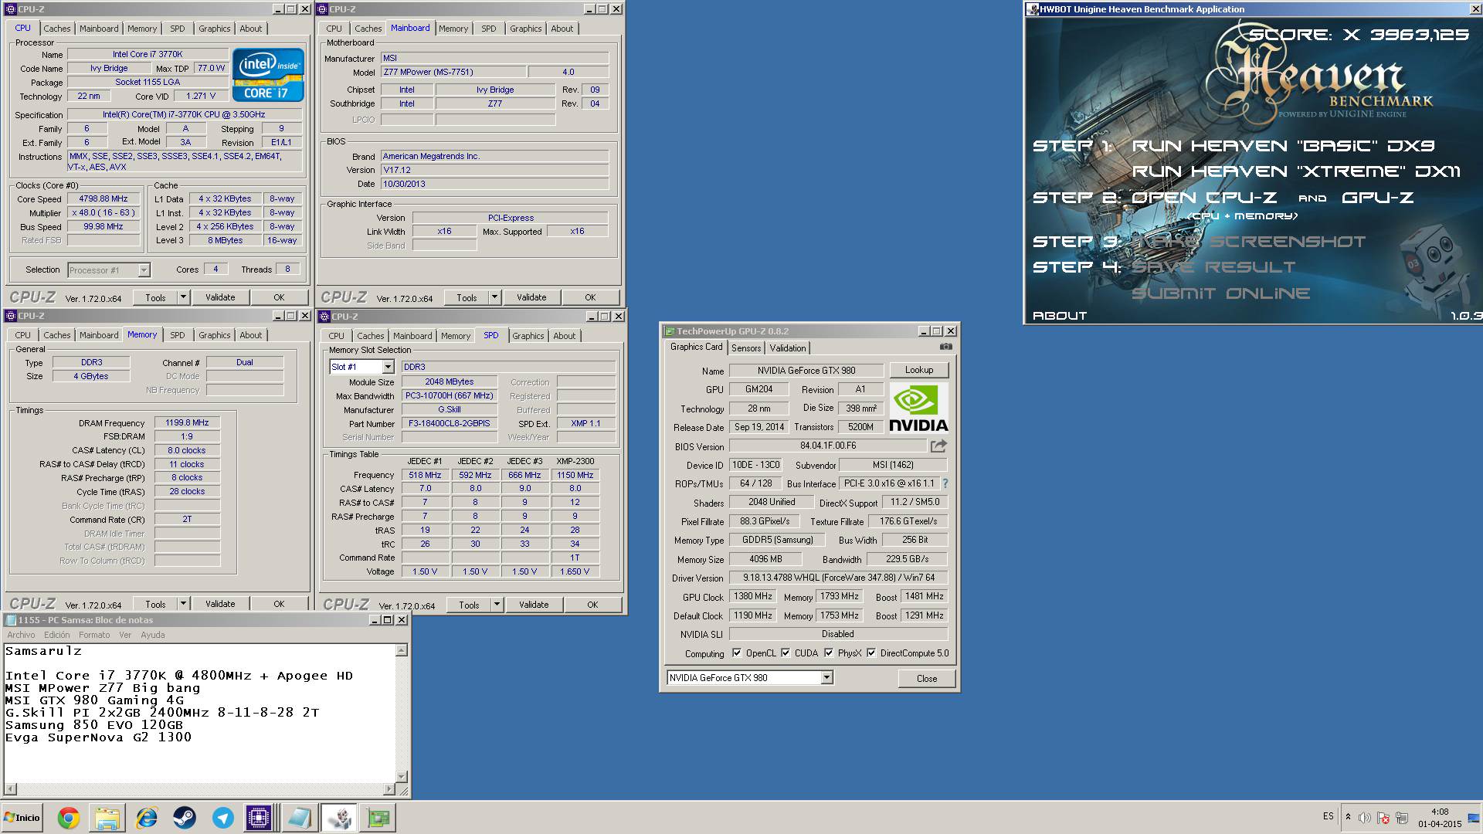Show hidden tray icons with the arrow
Screen dimensions: 1483x834
click(1348, 817)
